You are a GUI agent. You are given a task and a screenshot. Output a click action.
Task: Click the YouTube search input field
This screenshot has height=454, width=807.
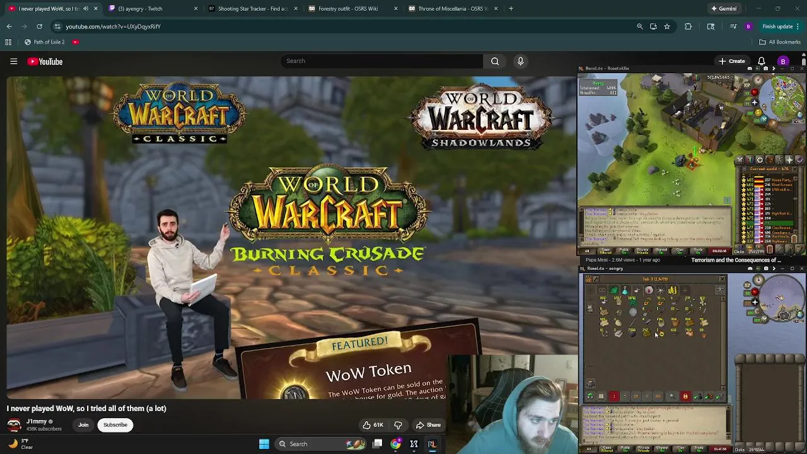(381, 61)
